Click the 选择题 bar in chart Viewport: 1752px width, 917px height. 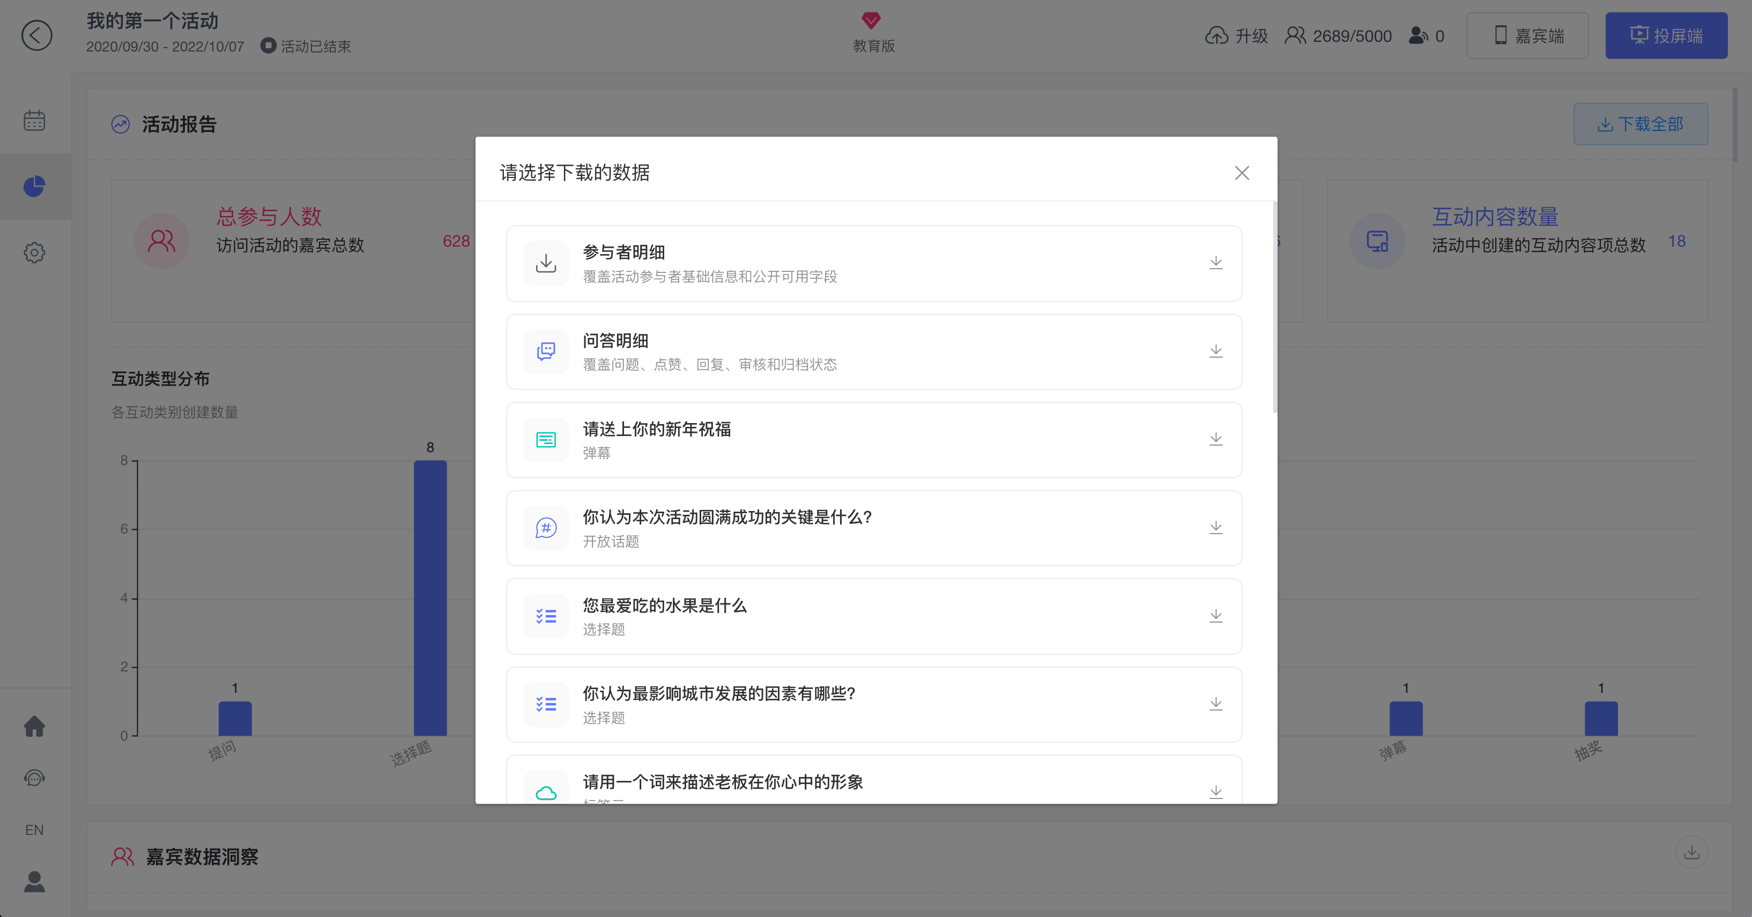[x=430, y=598]
